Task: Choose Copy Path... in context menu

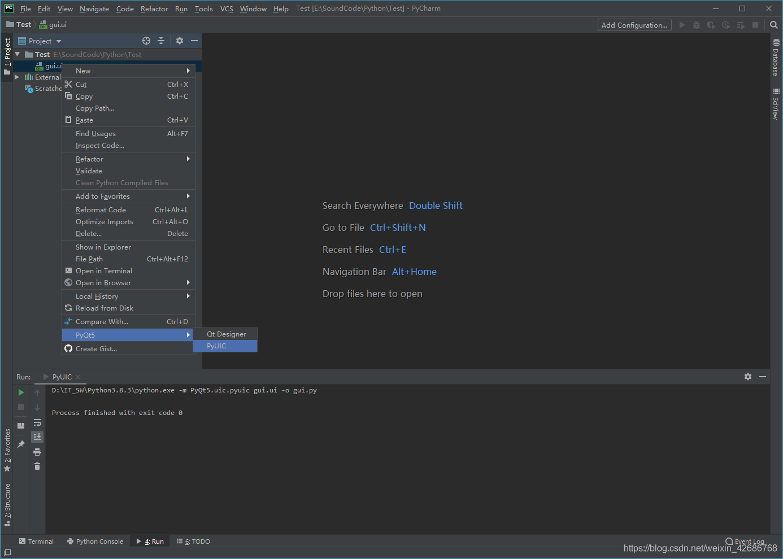Action: pos(128,108)
